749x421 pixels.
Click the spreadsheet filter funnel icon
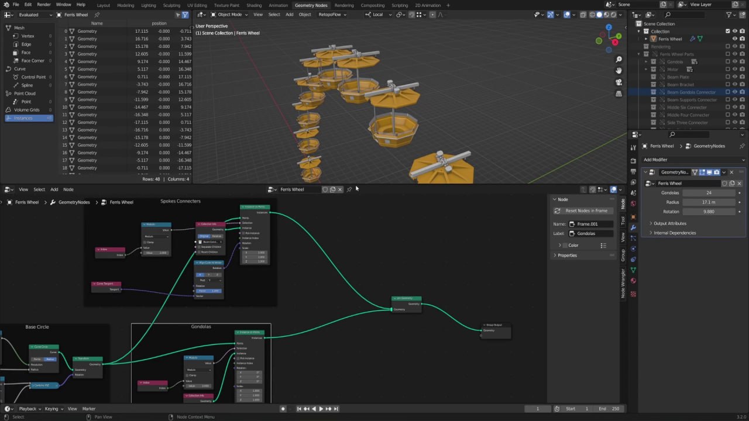[185, 15]
